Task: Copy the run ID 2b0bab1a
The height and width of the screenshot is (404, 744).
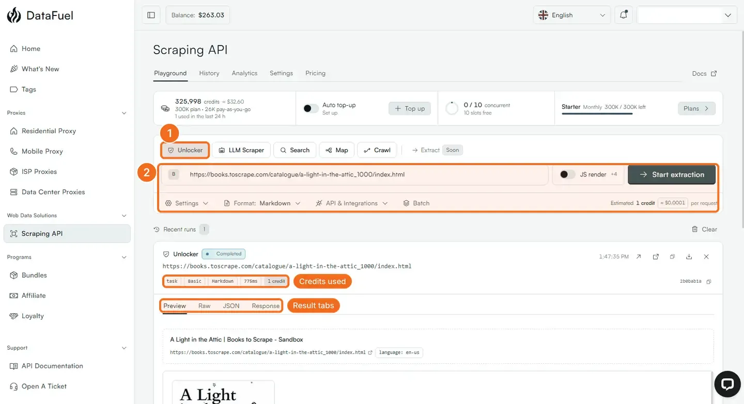Action: [709, 281]
